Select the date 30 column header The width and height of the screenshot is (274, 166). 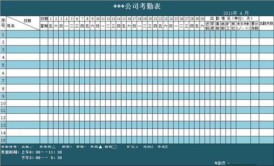tap(202, 19)
